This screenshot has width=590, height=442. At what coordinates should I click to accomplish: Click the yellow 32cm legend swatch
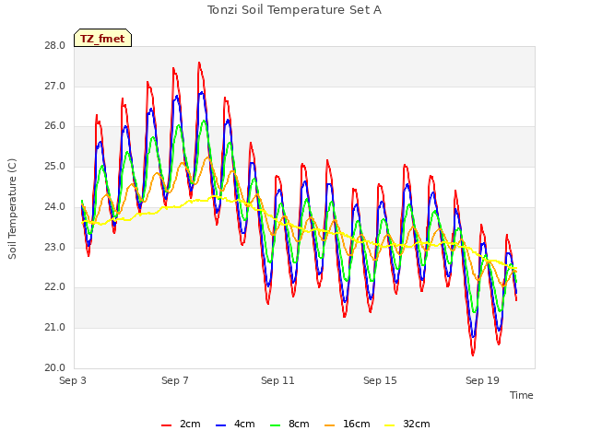click(390, 425)
